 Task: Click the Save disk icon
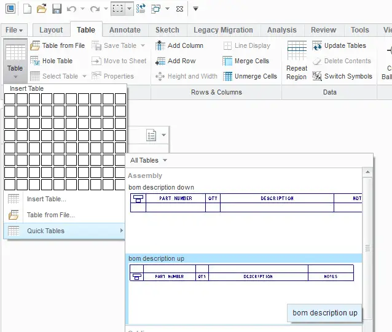(x=57, y=9)
